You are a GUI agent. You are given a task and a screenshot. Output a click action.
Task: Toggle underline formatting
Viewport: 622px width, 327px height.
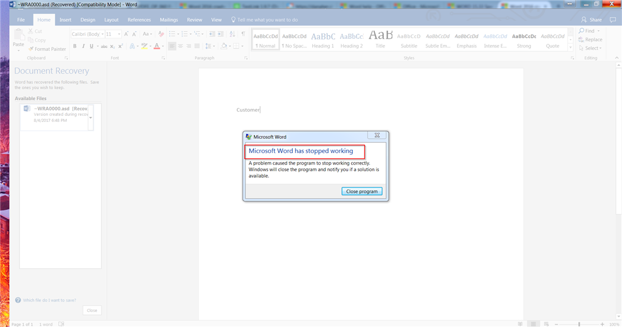tap(91, 46)
